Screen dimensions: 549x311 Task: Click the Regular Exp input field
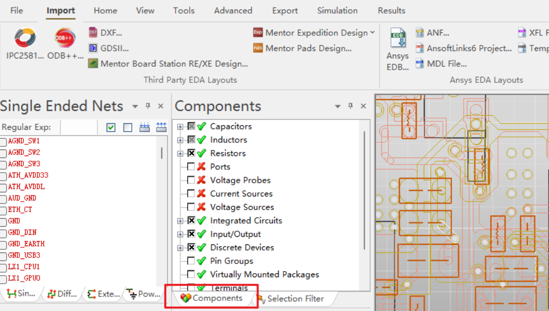[x=79, y=127]
